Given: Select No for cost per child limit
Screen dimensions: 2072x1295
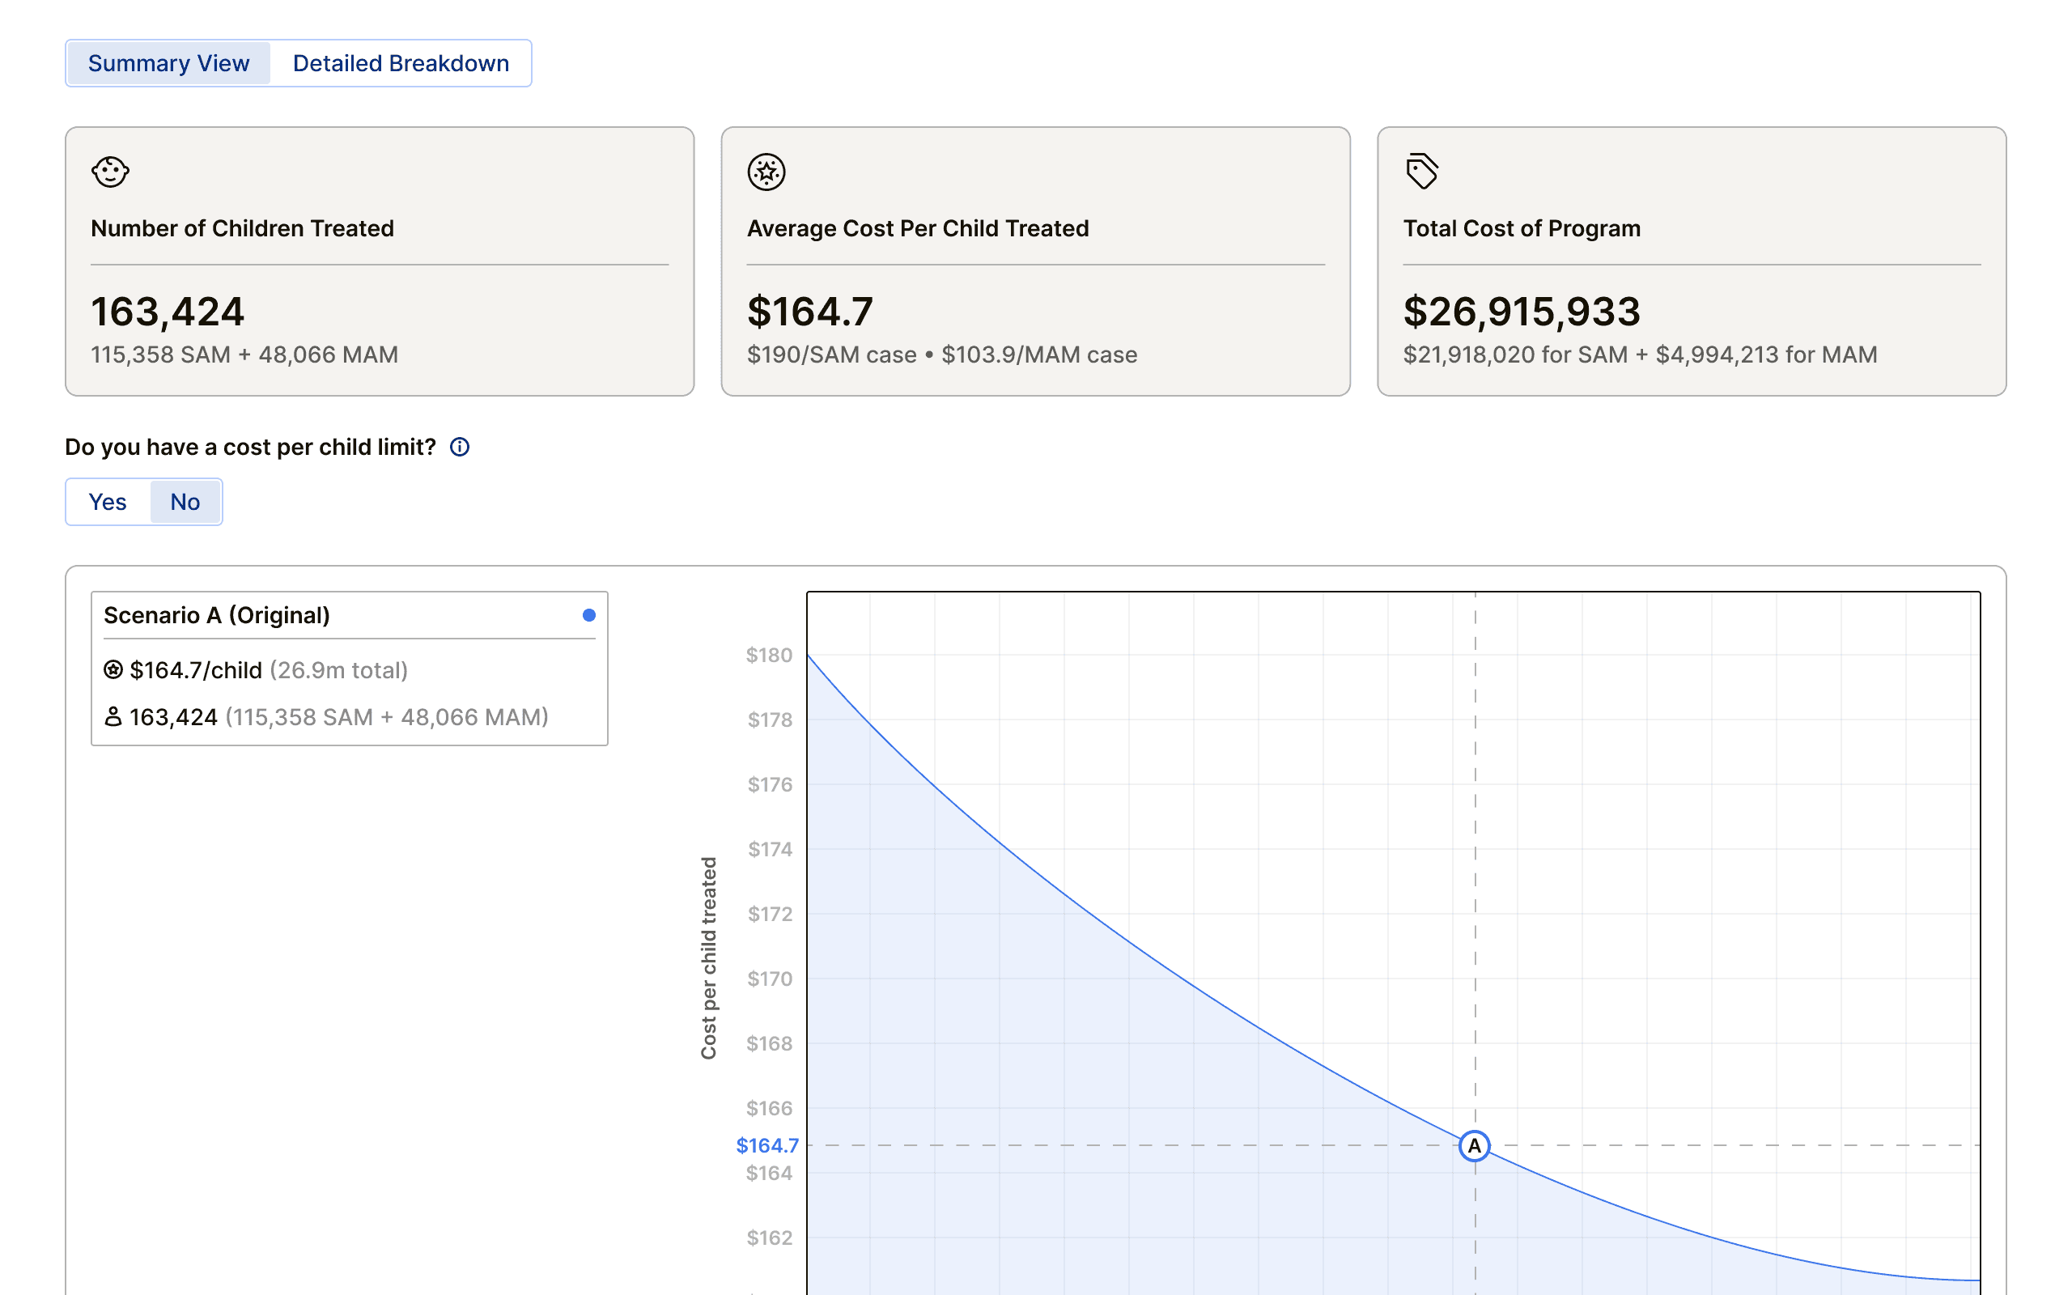Looking at the screenshot, I should (185, 502).
